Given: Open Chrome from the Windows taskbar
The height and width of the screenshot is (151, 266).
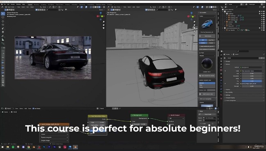Looking at the screenshot, I should [29, 147].
